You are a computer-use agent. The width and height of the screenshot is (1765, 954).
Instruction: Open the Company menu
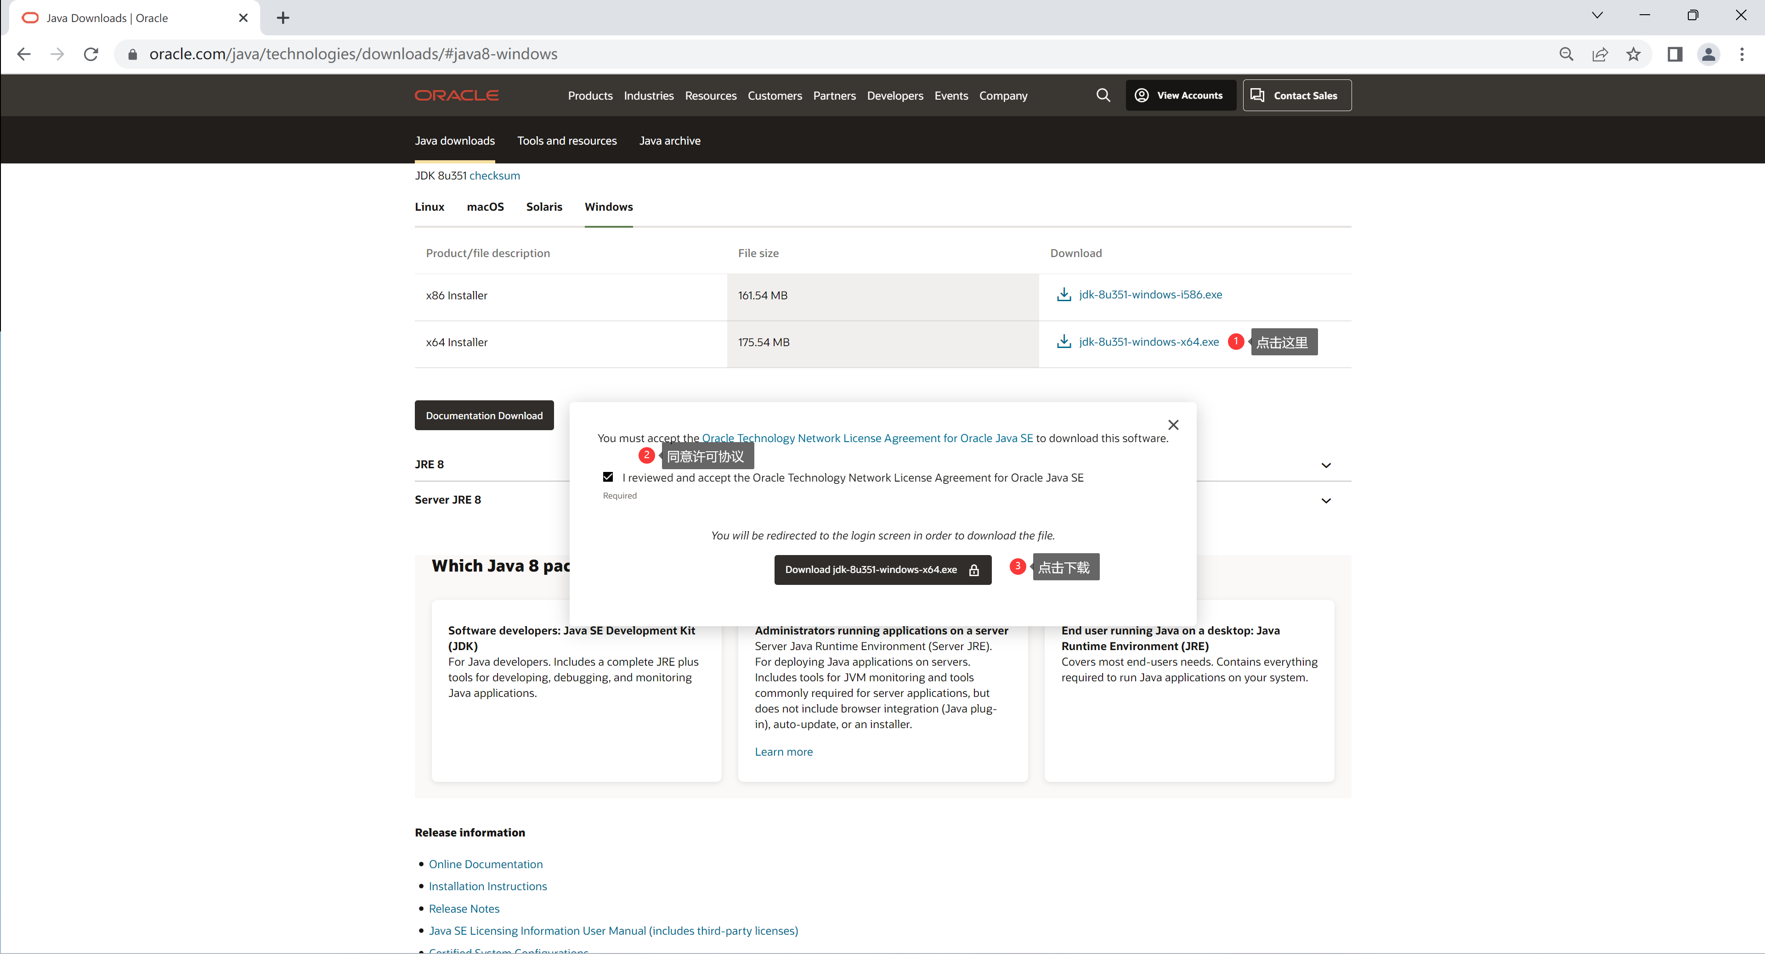click(1003, 96)
